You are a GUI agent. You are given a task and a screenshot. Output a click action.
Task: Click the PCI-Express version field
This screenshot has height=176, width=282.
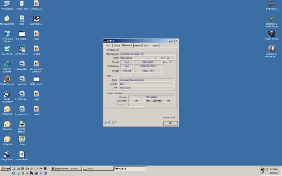coord(151,97)
